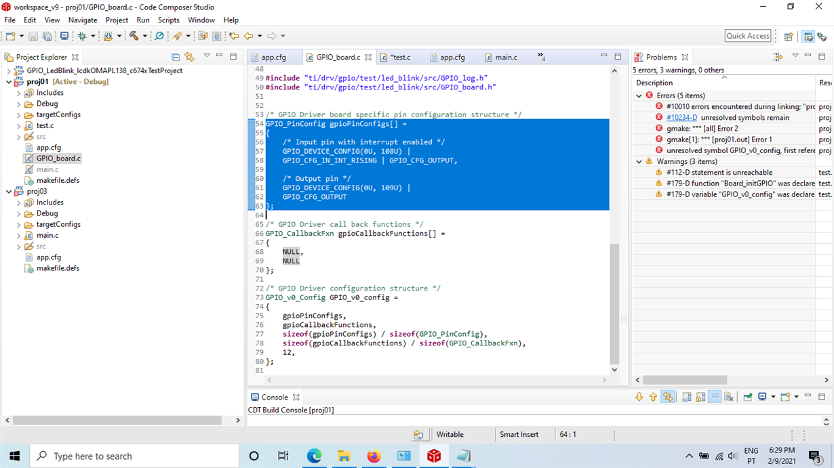Click the Writable status bar field
Viewport: 834px width, 468px height.
pyautogui.click(x=450, y=435)
